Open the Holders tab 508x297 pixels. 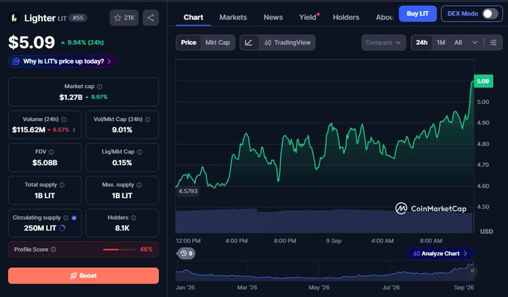[x=346, y=17]
